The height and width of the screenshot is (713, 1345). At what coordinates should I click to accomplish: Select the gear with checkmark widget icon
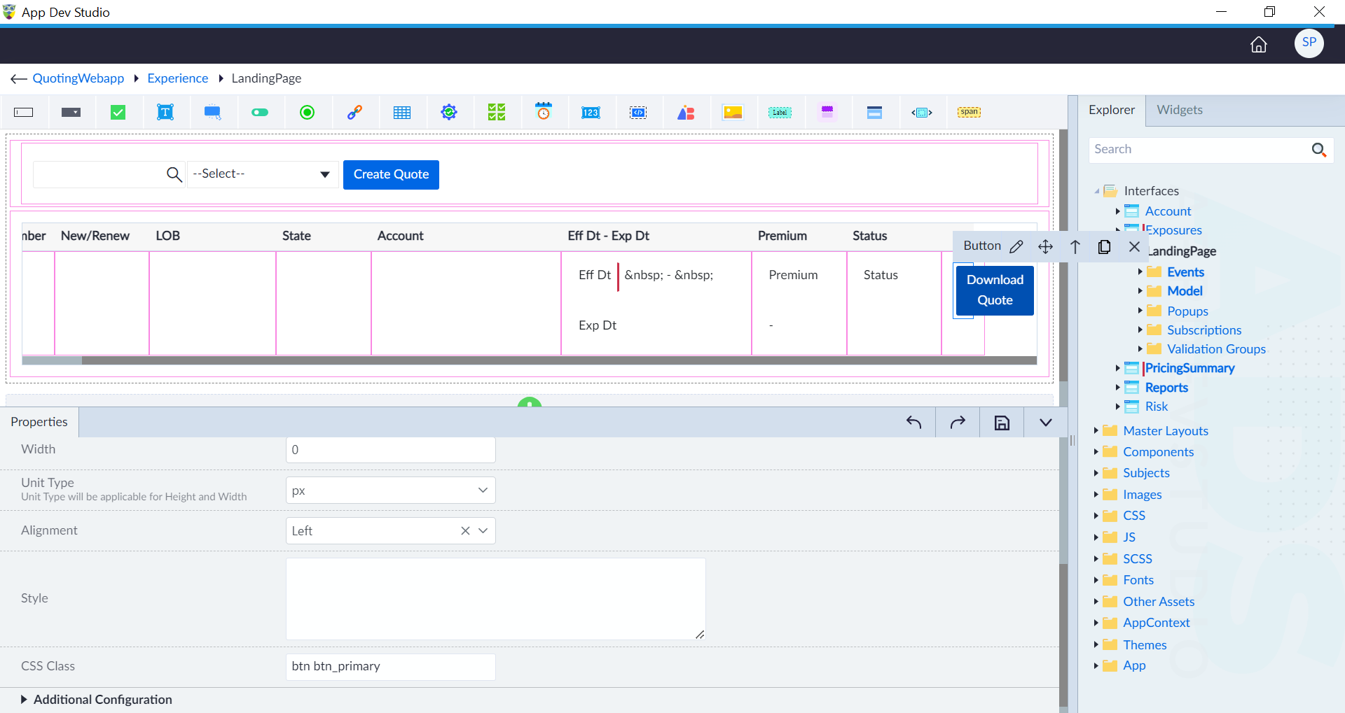449,112
